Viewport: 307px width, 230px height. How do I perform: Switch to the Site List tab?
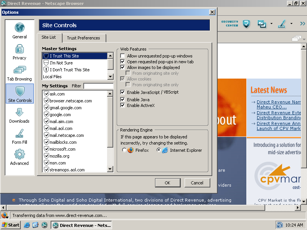(49, 37)
